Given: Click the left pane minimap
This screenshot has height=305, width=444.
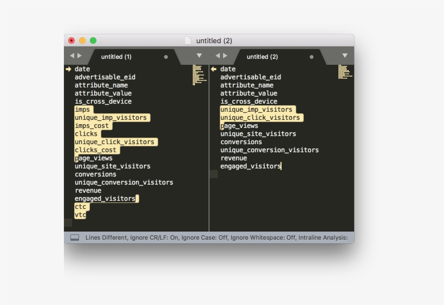Looking at the screenshot, I should (x=198, y=75).
